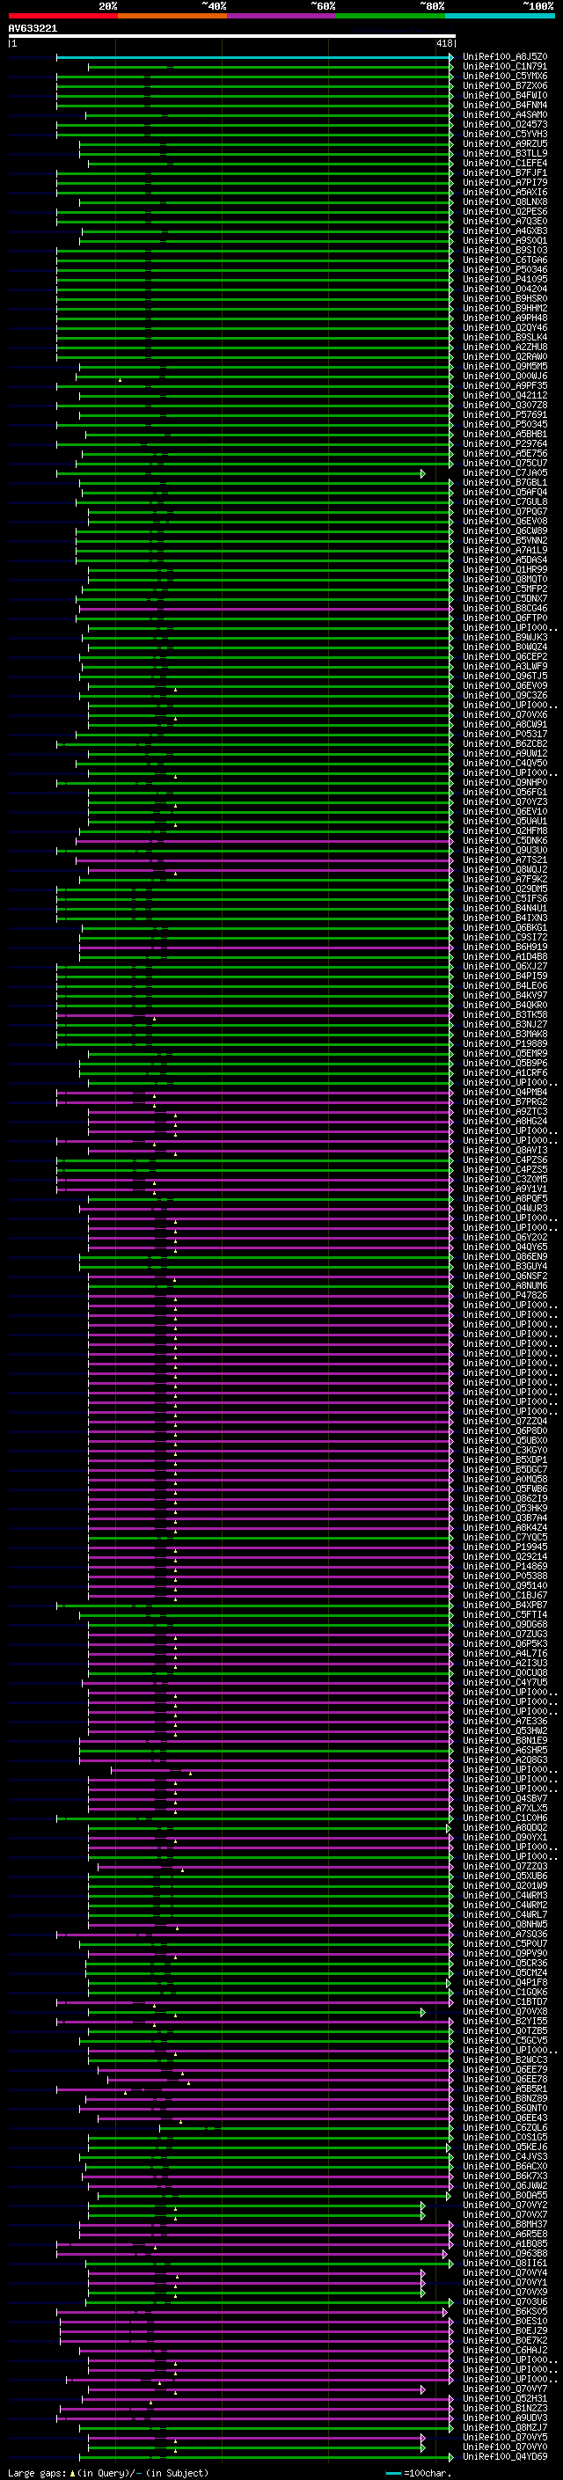Viewport: 563px width, 2480px height.
Task: Select hit UniRef100_Q7ZZQ4
Action: (x=505, y=1422)
